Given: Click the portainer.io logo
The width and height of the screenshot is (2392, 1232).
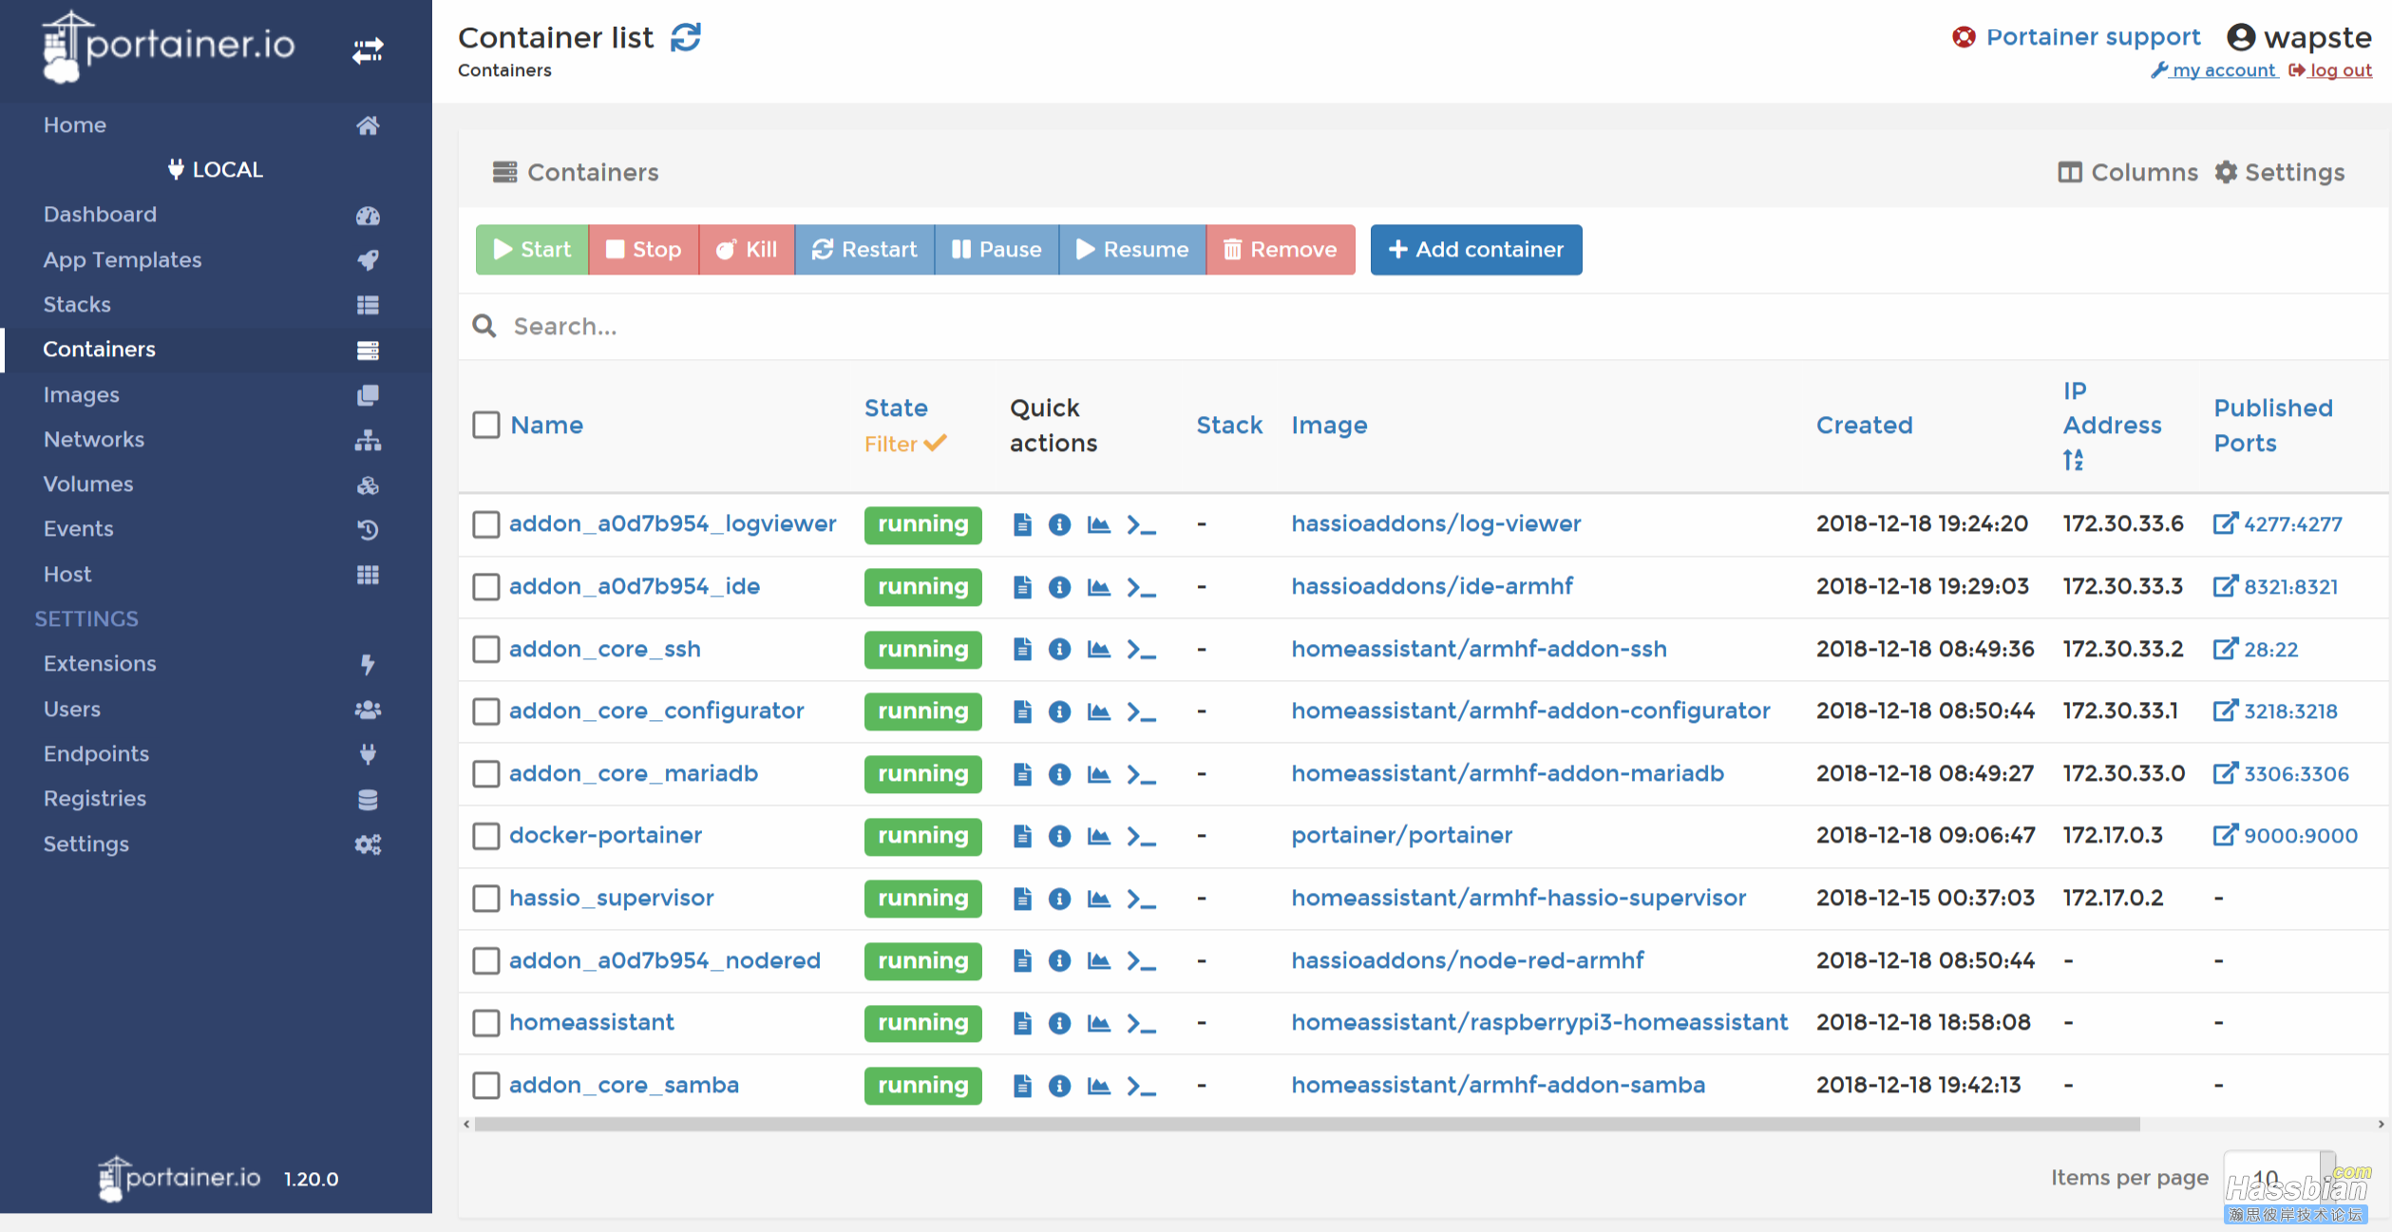Looking at the screenshot, I should 169,46.
